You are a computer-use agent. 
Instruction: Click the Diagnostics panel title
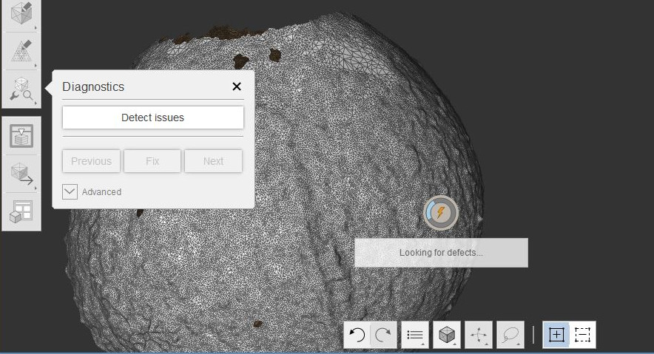click(x=93, y=86)
